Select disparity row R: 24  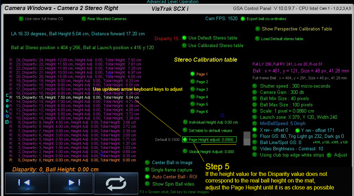[x=76, y=60]
